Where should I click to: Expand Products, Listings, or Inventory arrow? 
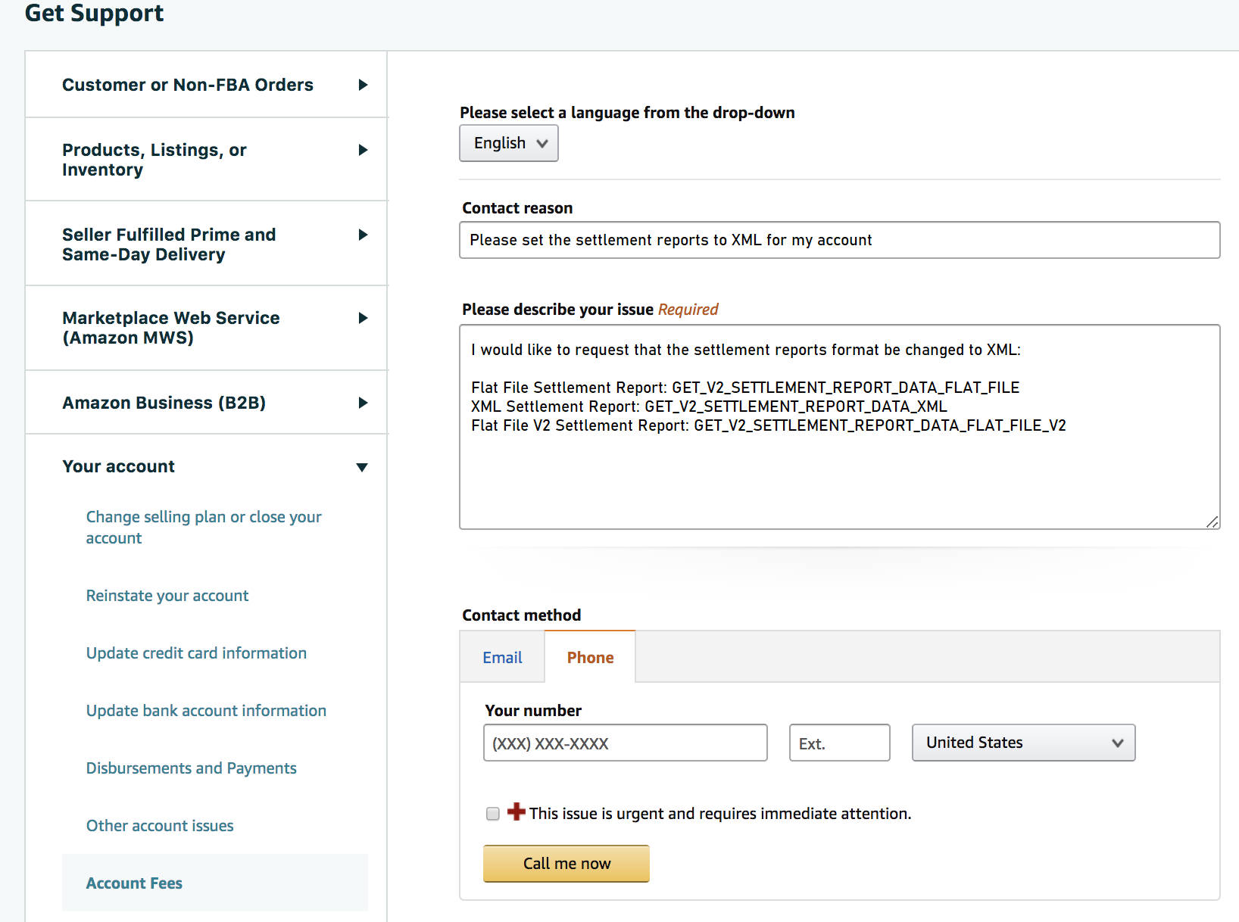pyautogui.click(x=362, y=151)
